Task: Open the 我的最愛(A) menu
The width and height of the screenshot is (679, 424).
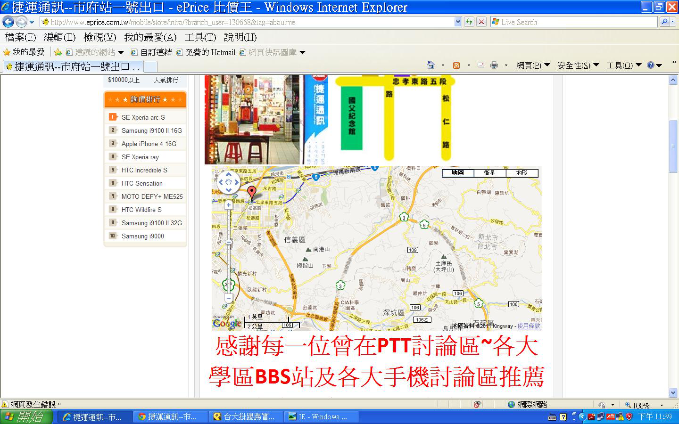Action: [150, 37]
